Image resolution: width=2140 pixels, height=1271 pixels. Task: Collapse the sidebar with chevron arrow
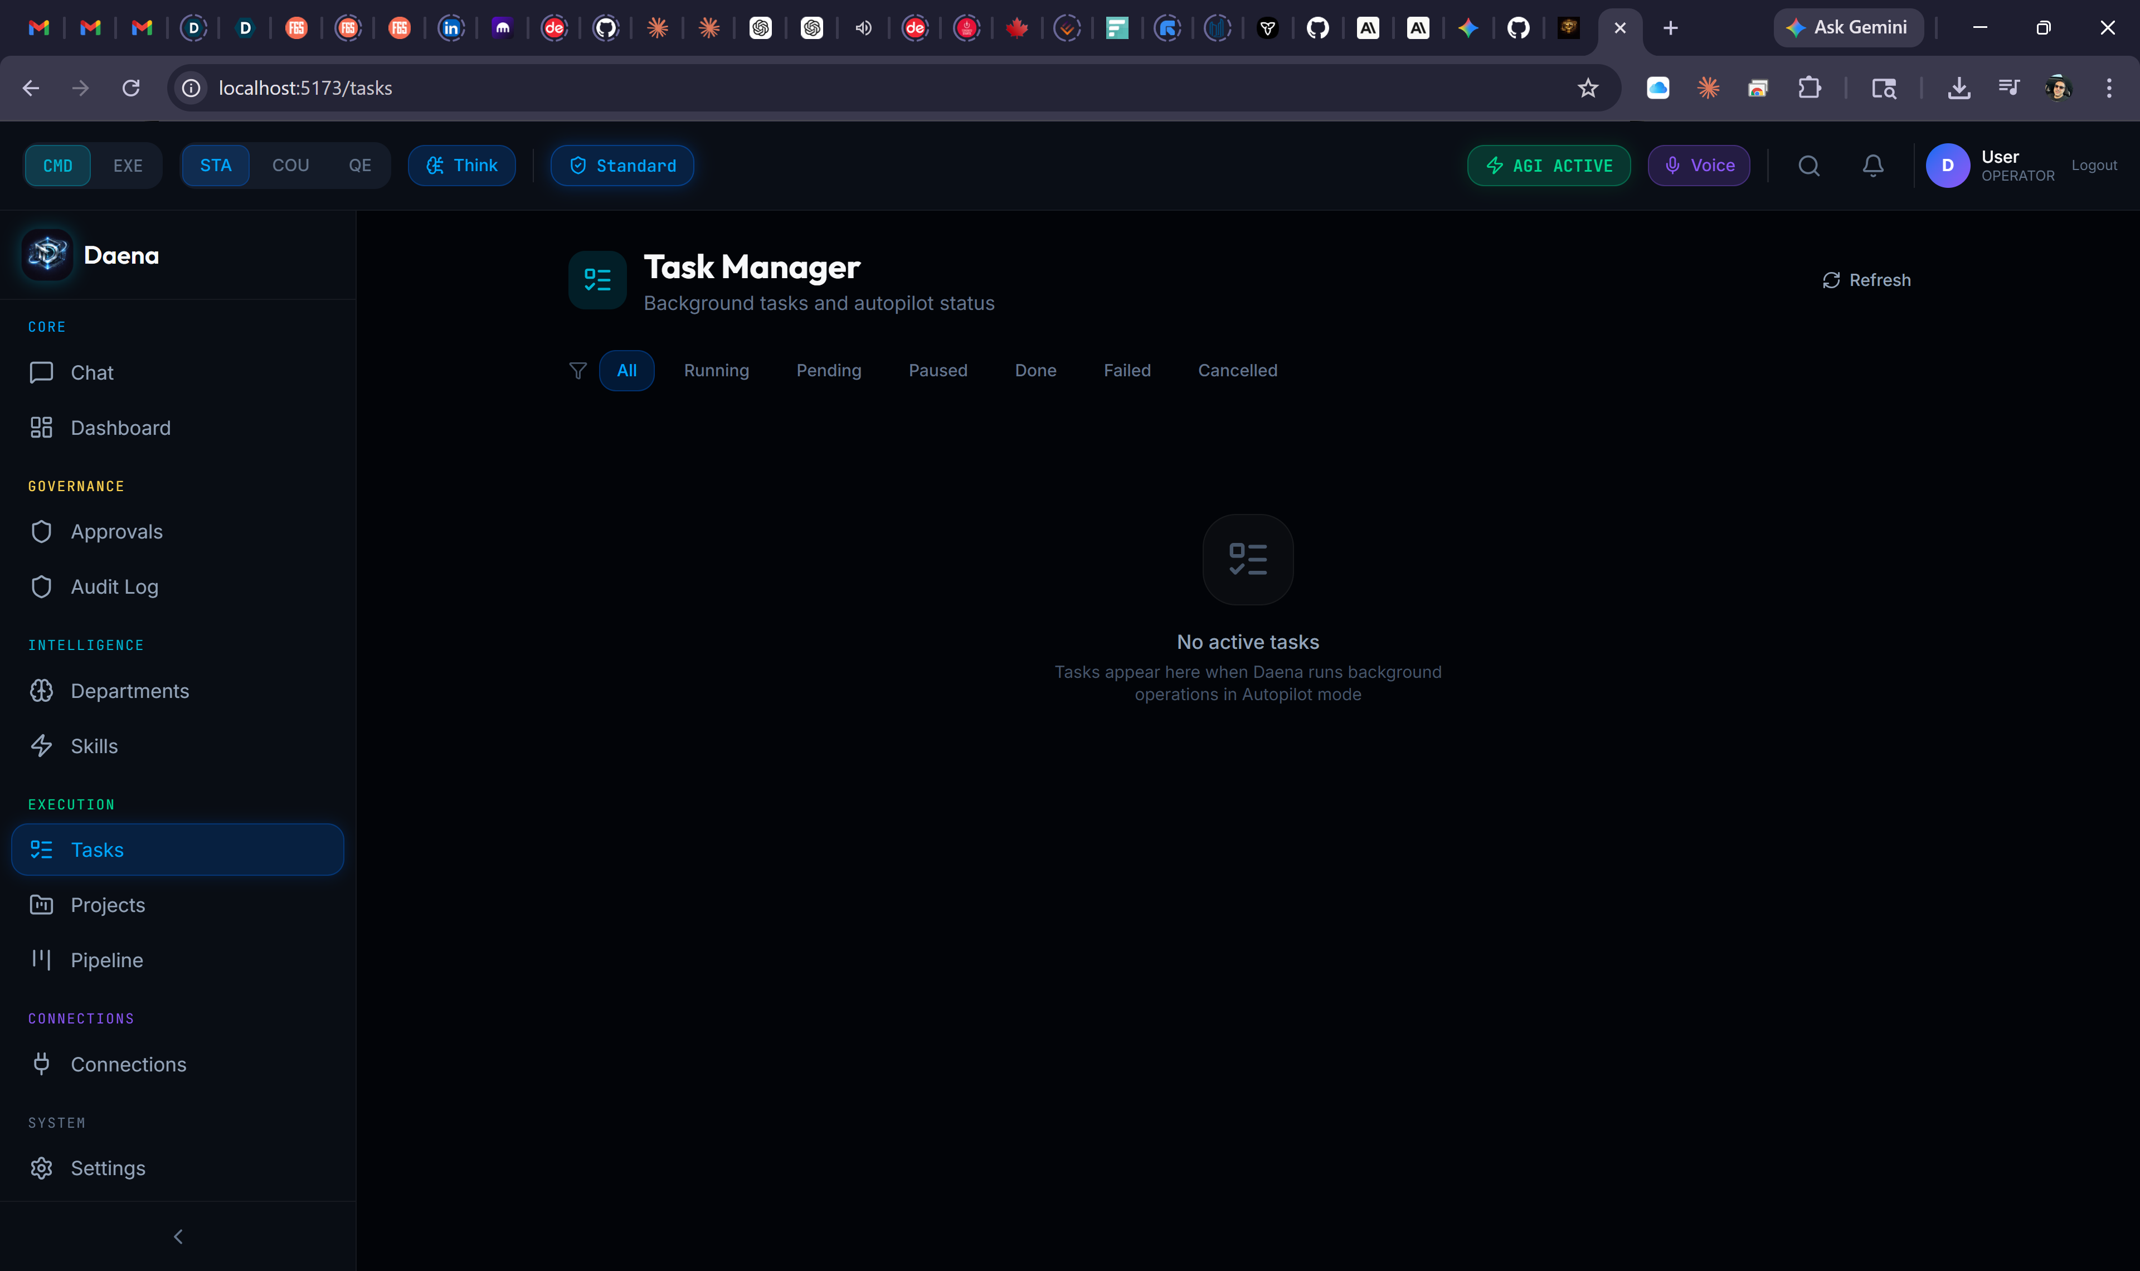178,1236
